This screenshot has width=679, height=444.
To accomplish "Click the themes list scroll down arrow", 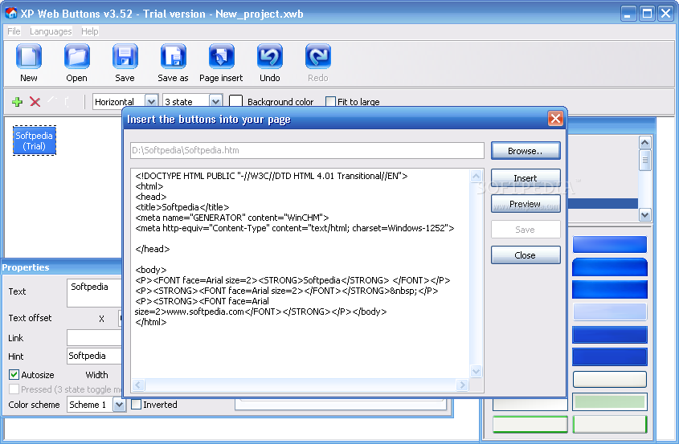I will 644,214.
